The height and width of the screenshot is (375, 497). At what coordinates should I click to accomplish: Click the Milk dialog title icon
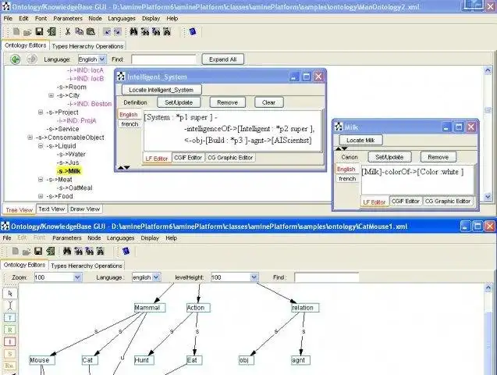[x=339, y=127]
